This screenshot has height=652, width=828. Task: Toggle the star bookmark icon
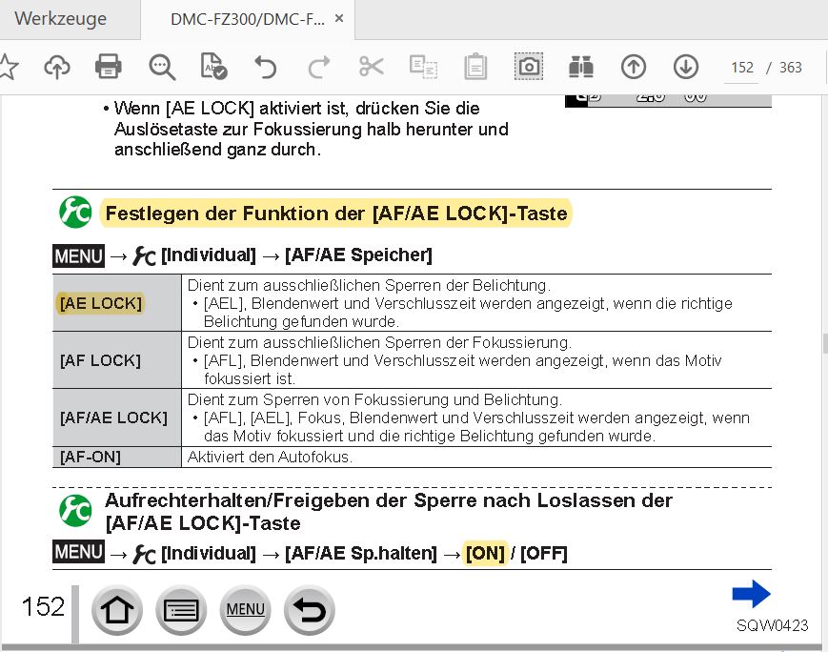pos(11,67)
